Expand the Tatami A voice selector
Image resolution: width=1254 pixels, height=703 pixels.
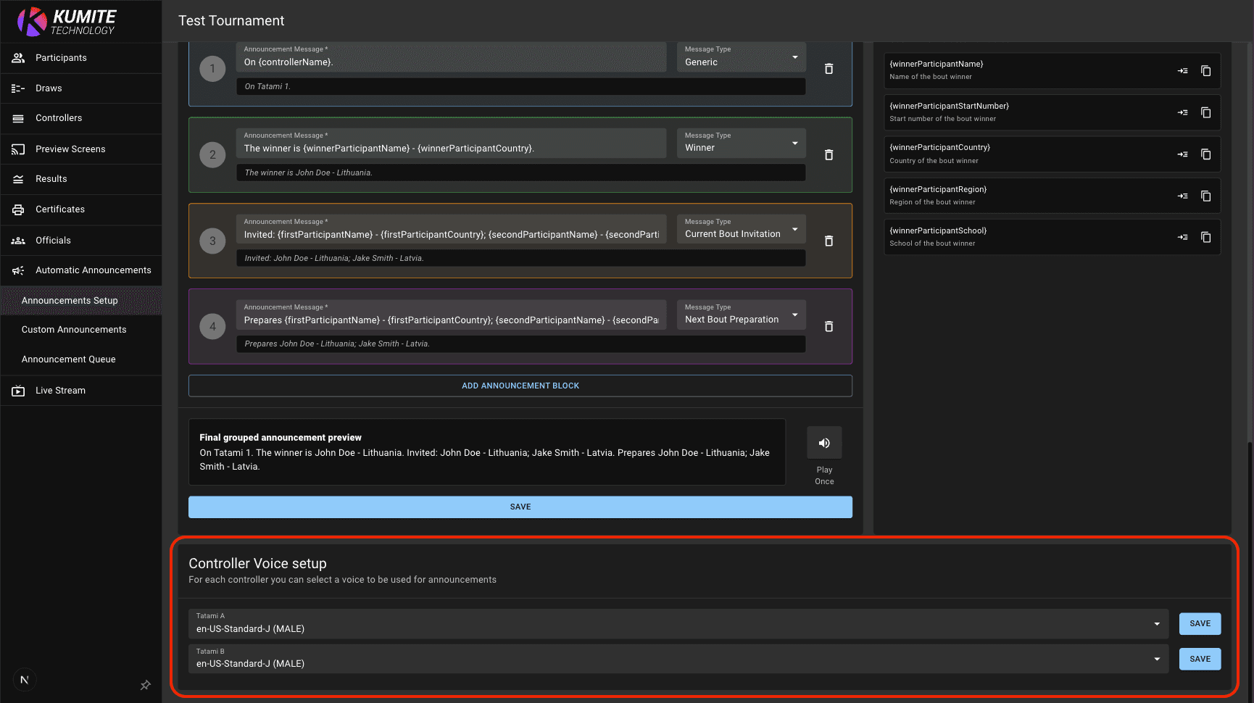(1156, 623)
